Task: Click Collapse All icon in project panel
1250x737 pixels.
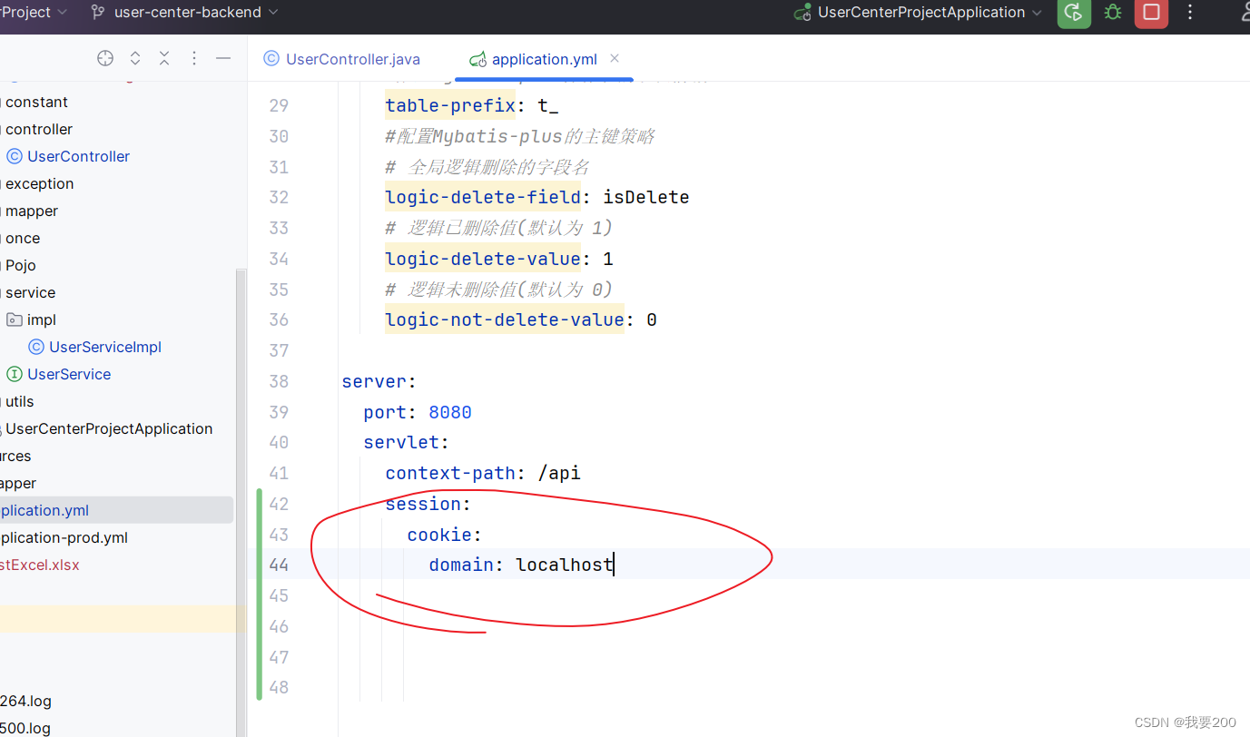Action: pyautogui.click(x=164, y=58)
